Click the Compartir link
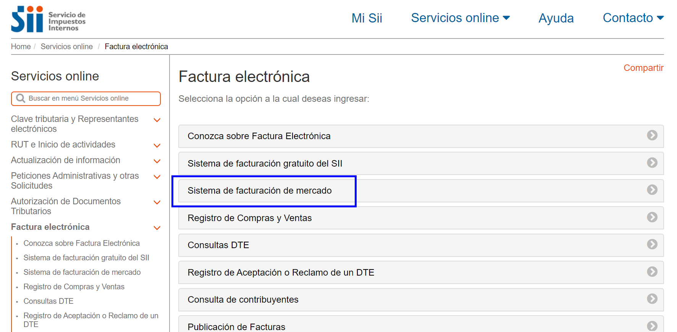Screen dimensions: 677x332 click(x=643, y=68)
